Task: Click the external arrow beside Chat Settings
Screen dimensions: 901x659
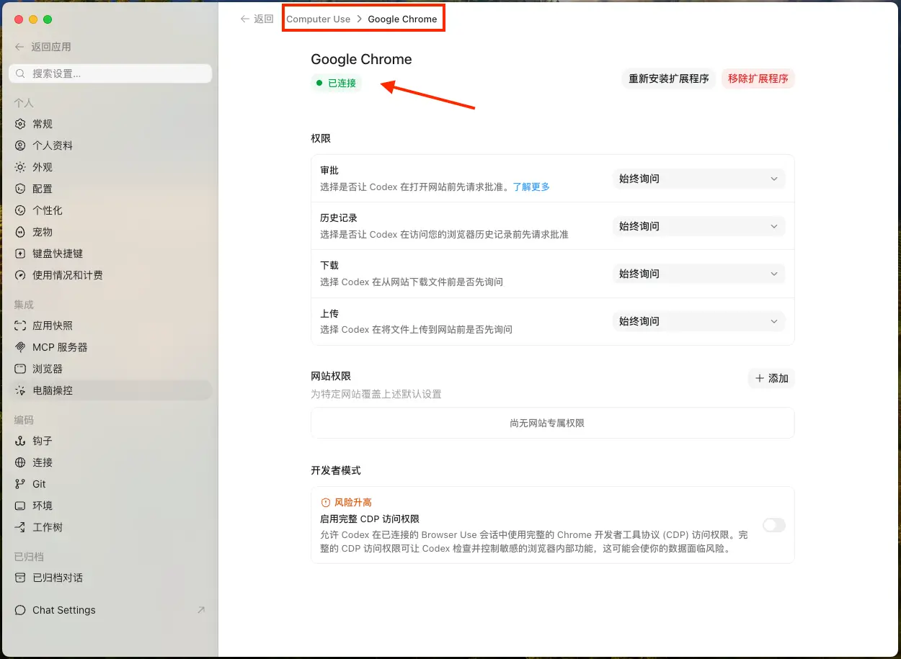Action: pos(201,610)
